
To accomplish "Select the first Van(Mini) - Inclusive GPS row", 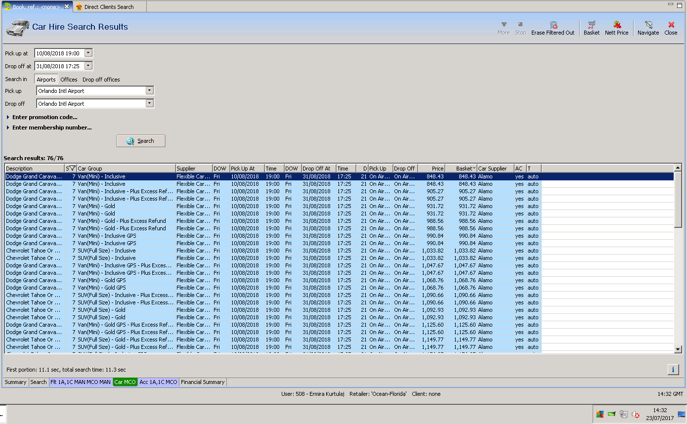I will [x=340, y=236].
